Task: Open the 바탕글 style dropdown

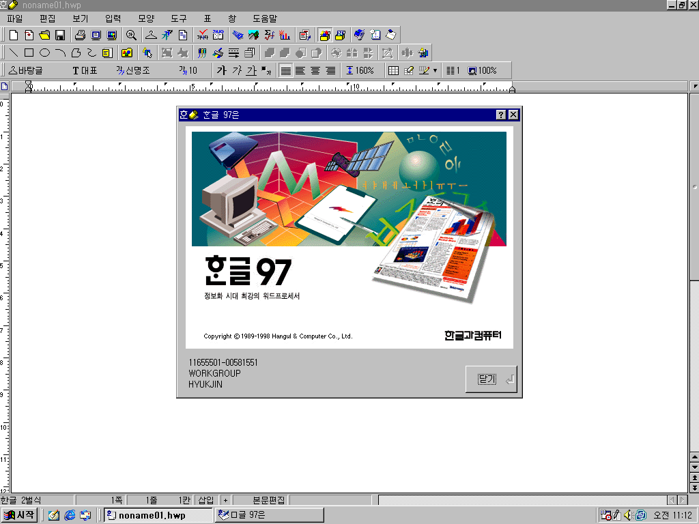Action: (x=26, y=70)
